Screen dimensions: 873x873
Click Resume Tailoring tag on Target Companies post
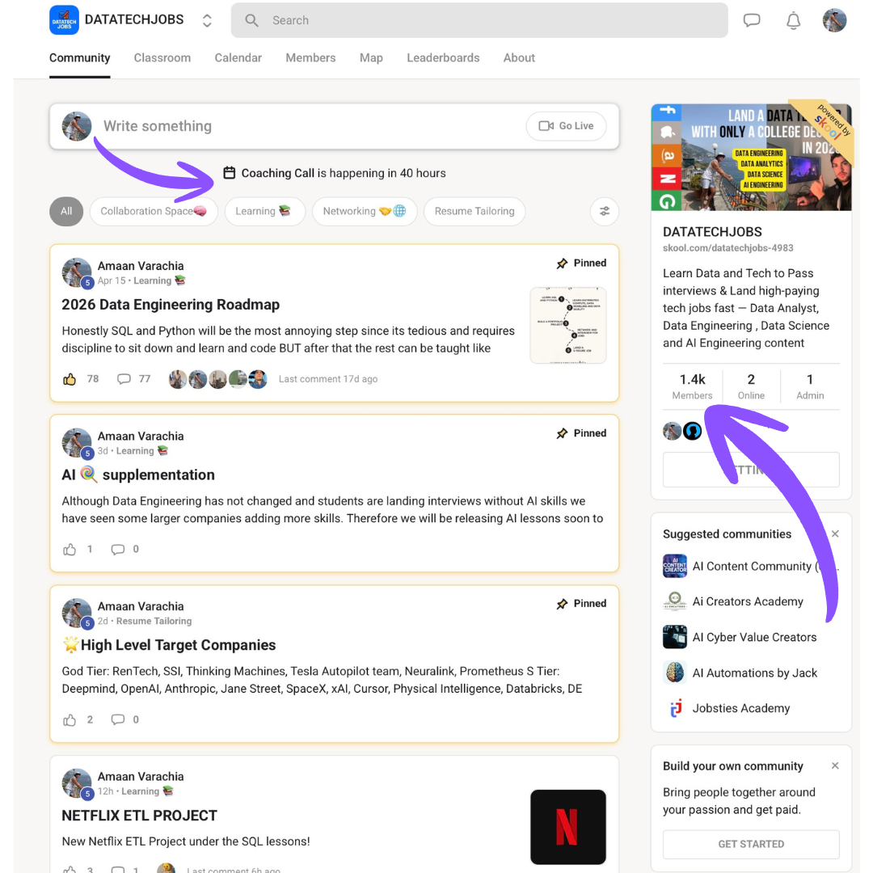[x=154, y=622]
